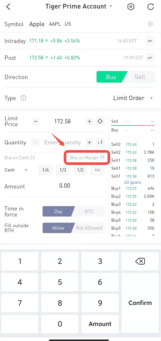
Task: Switch Direction to Sell
Action: point(140,77)
